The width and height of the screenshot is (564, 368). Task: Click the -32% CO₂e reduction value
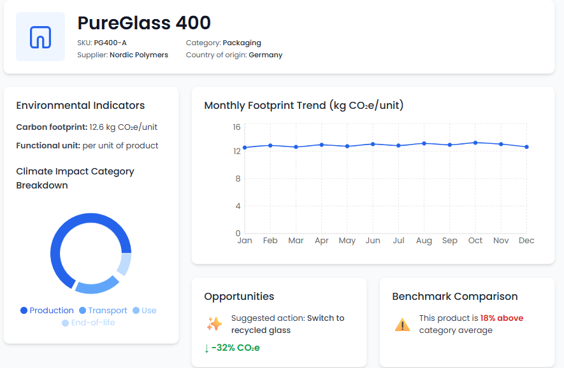coord(236,348)
